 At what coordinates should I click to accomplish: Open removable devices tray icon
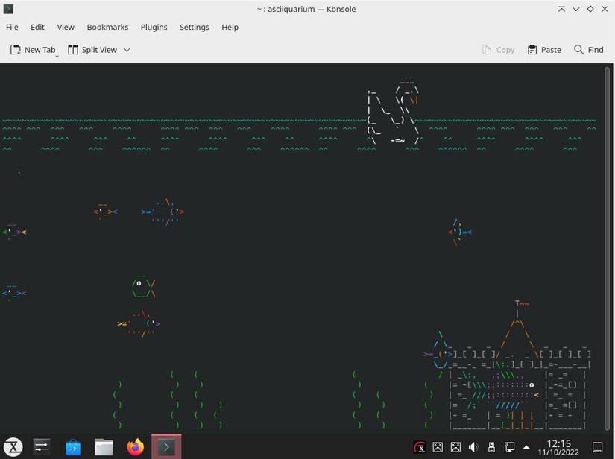pyautogui.click(x=491, y=447)
